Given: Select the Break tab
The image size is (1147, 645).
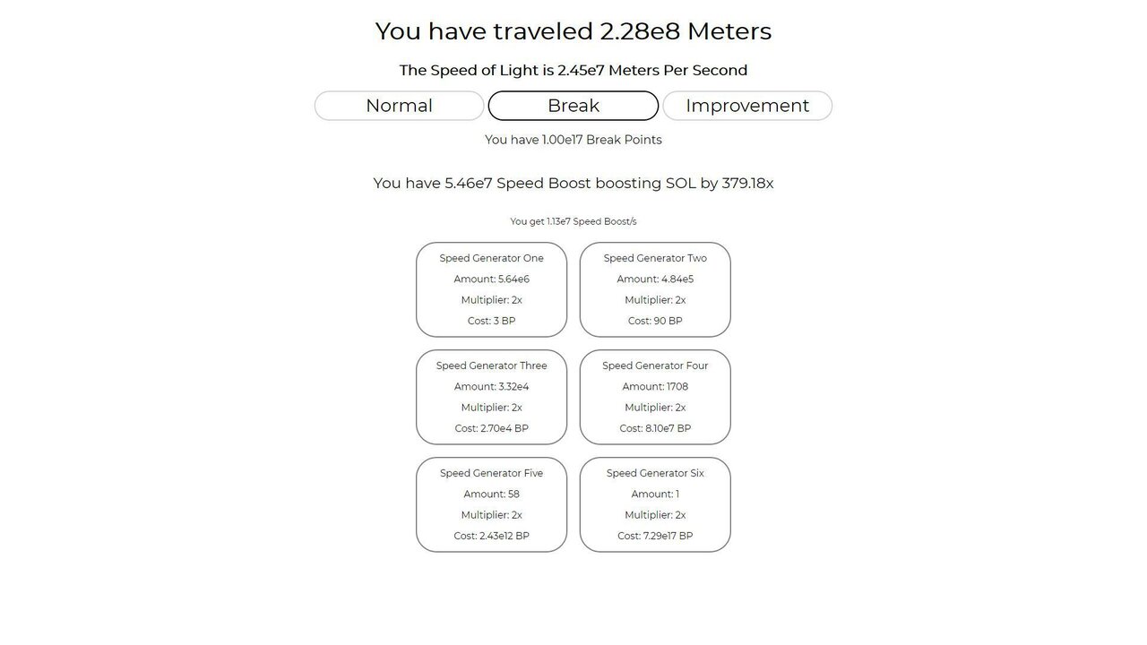Looking at the screenshot, I should point(573,106).
